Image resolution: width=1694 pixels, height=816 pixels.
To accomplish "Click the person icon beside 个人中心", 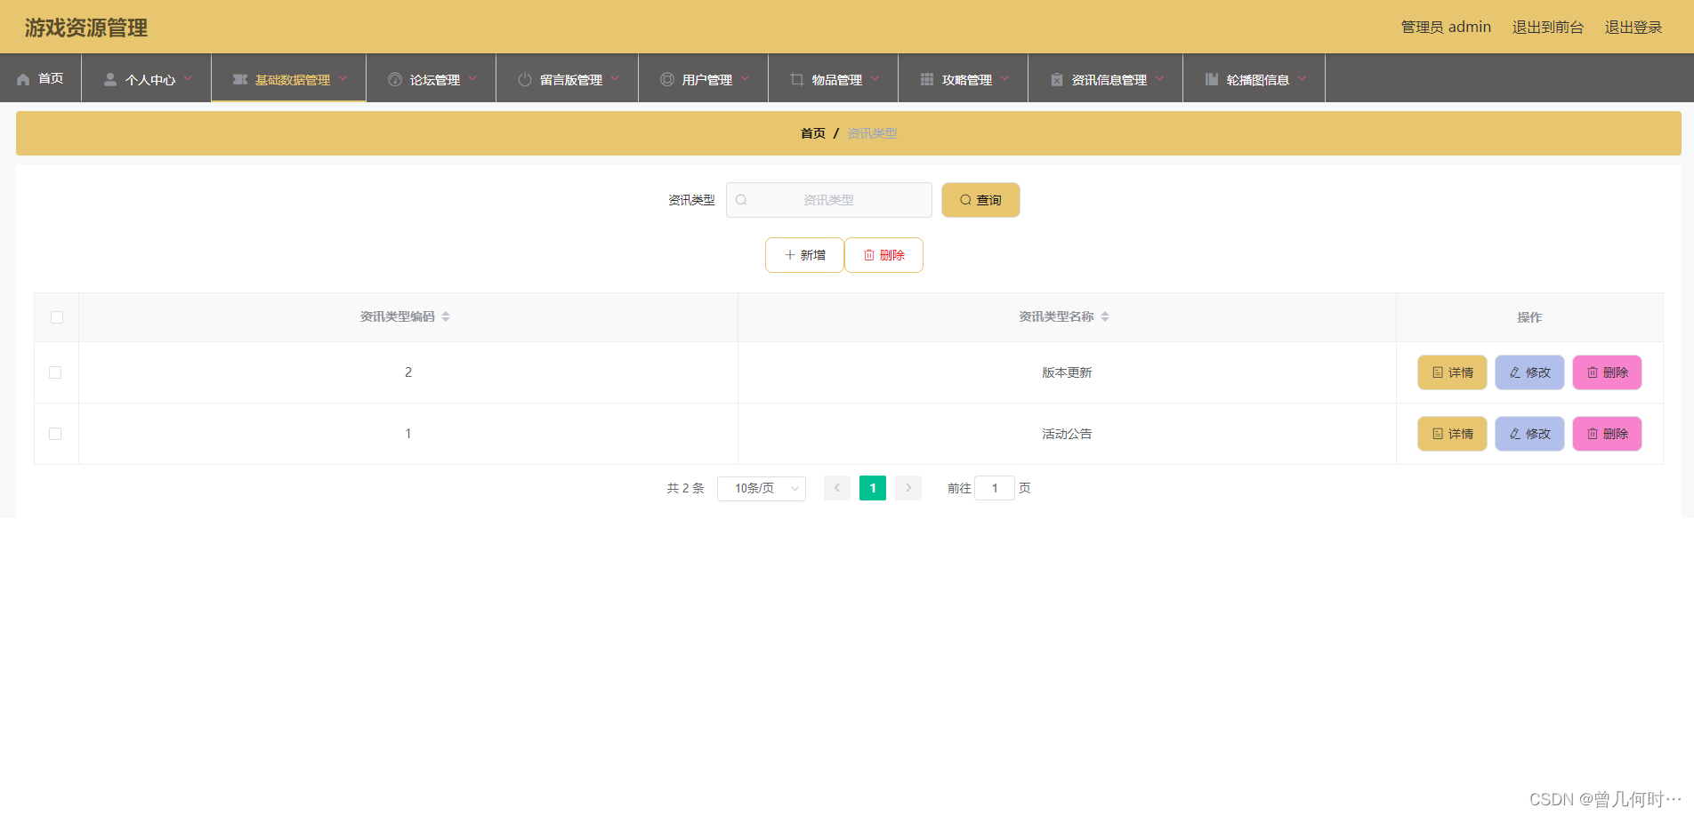I will (x=110, y=79).
